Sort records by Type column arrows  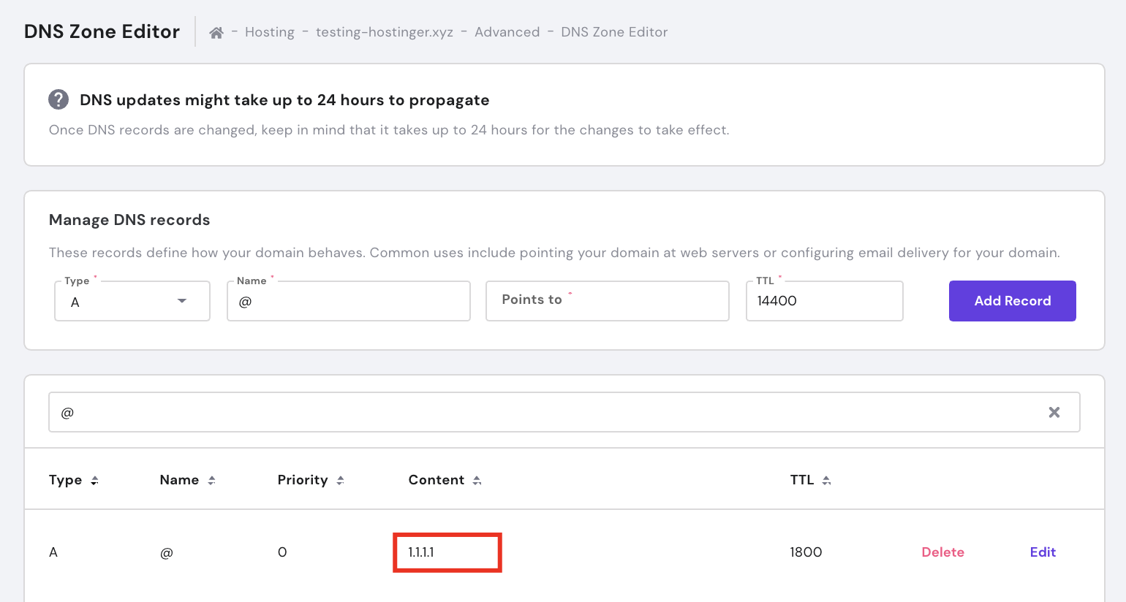[94, 480]
